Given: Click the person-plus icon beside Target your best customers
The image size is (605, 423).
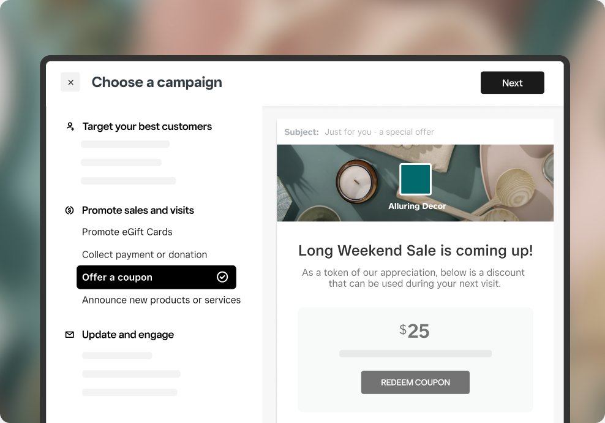Looking at the screenshot, I should point(70,126).
